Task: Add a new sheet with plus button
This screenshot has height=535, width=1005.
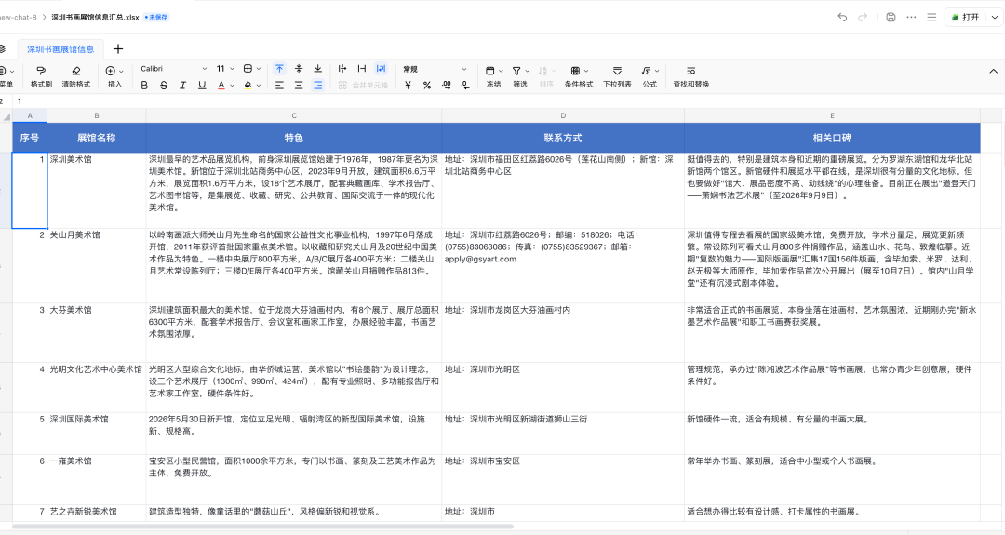Action: (118, 48)
